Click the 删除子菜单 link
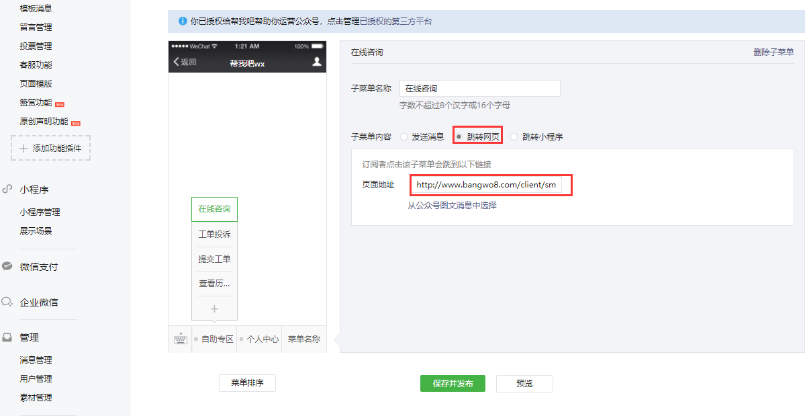Image resolution: width=805 pixels, height=416 pixels. pos(773,52)
